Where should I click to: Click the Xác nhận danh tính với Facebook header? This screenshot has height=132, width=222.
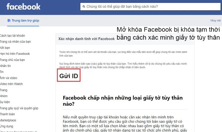(86, 39)
